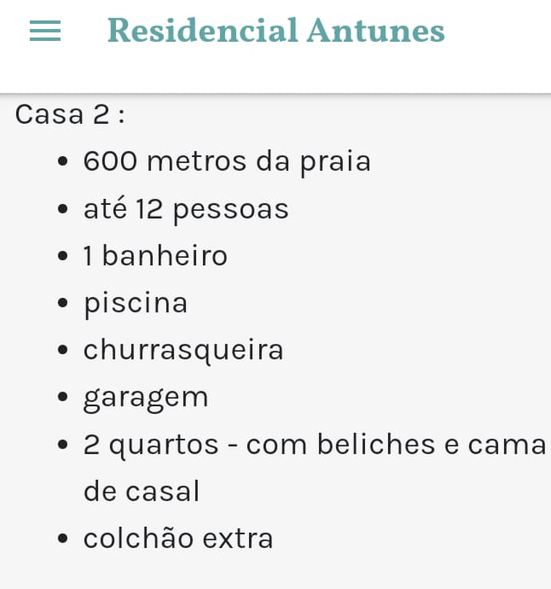551x589 pixels.
Task: Click the bullet point beside garagem
Action: (x=62, y=398)
